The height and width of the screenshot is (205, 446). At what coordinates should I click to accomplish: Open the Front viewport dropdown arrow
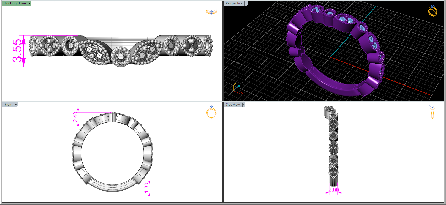click(16, 105)
